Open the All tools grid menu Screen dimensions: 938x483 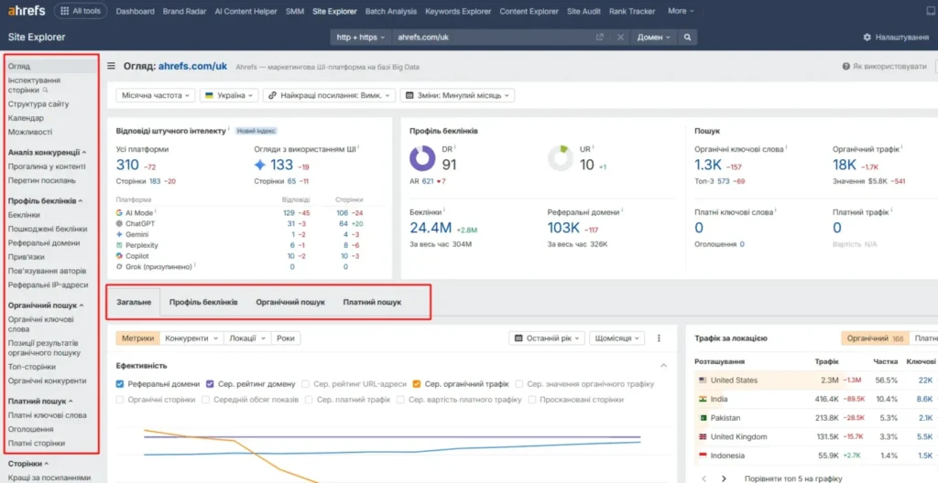[81, 11]
